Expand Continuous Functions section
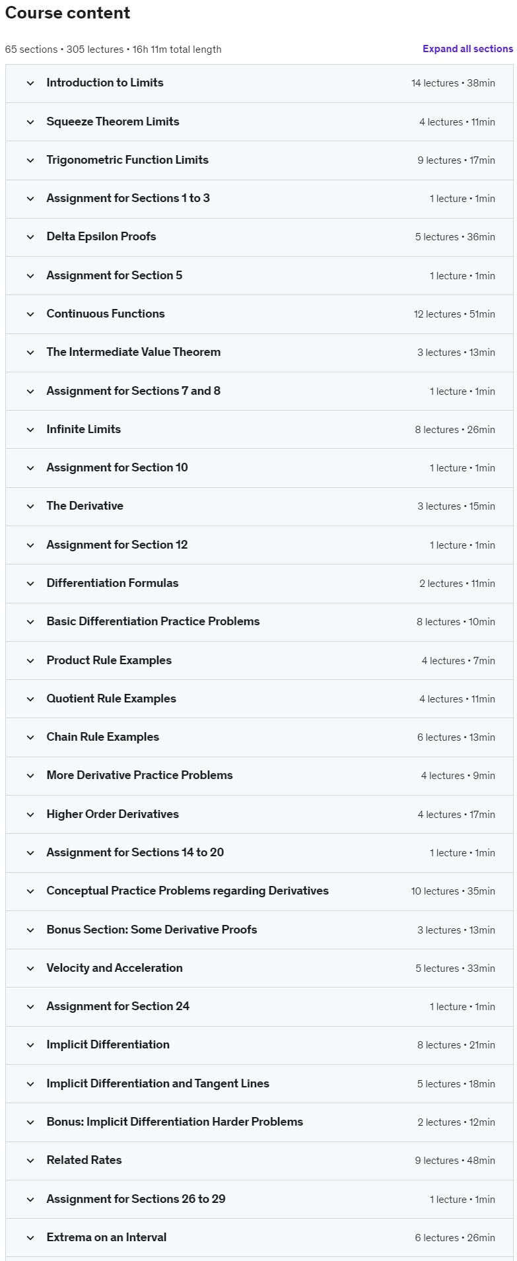Image resolution: width=517 pixels, height=1261 pixels. 106,314
